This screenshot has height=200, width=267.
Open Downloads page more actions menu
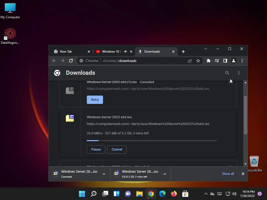click(239, 73)
